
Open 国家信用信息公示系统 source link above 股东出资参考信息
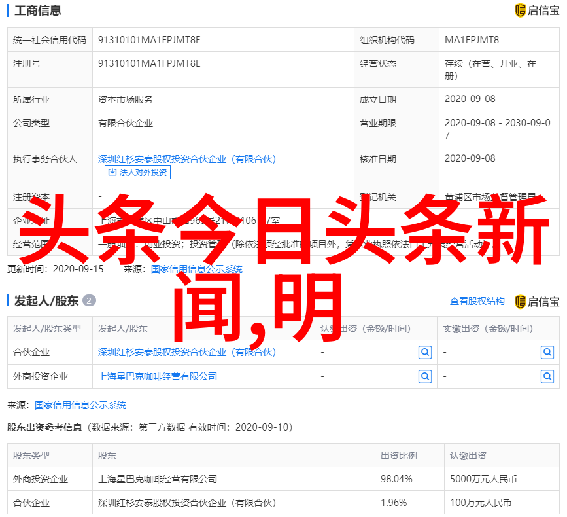pyautogui.click(x=80, y=405)
